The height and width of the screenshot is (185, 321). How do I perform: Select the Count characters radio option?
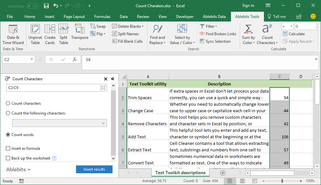(x=8, y=103)
